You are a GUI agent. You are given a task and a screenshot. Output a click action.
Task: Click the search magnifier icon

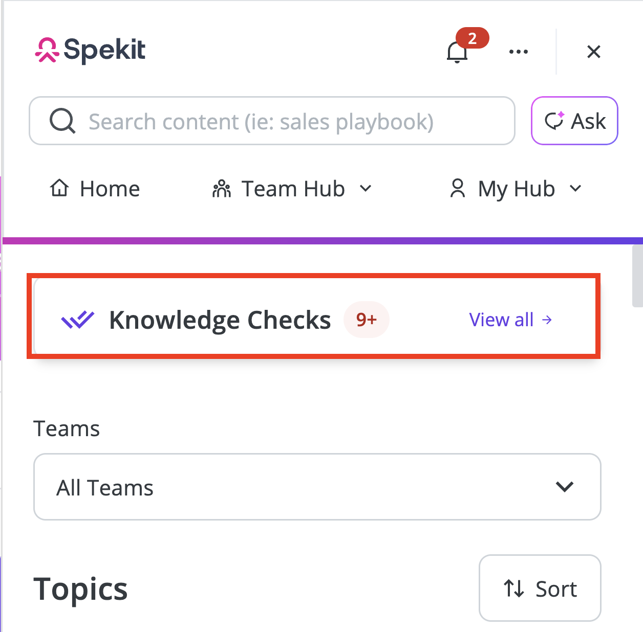point(62,121)
